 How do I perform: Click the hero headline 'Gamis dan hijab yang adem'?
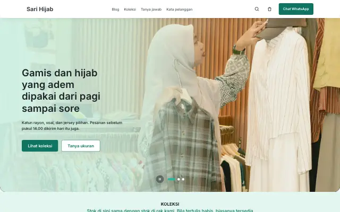click(x=61, y=91)
